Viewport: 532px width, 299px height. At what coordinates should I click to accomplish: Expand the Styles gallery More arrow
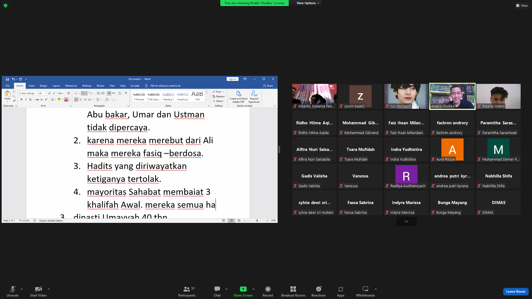point(206,100)
